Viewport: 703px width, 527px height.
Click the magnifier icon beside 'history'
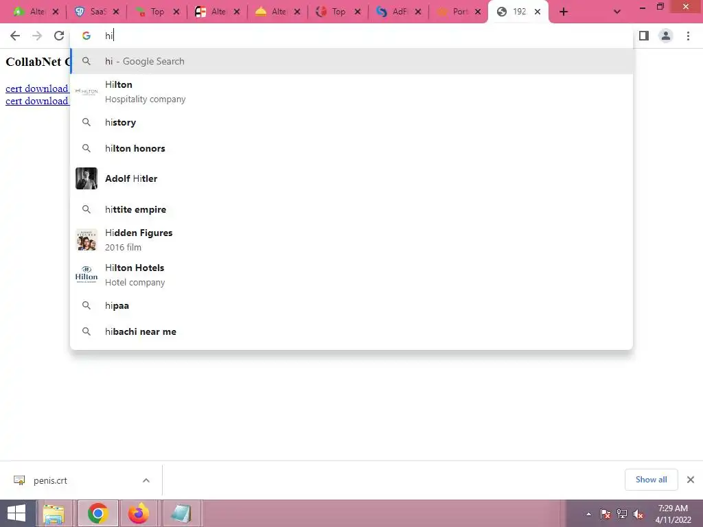[x=87, y=122]
